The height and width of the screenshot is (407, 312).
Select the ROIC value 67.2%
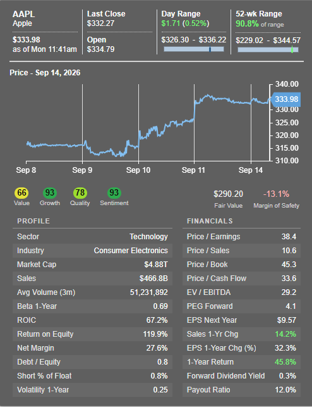point(157,320)
